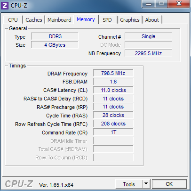Image resolution: width=191 pixels, height=191 pixels.
Task: Go to the SPD tab
Action: coord(107,20)
